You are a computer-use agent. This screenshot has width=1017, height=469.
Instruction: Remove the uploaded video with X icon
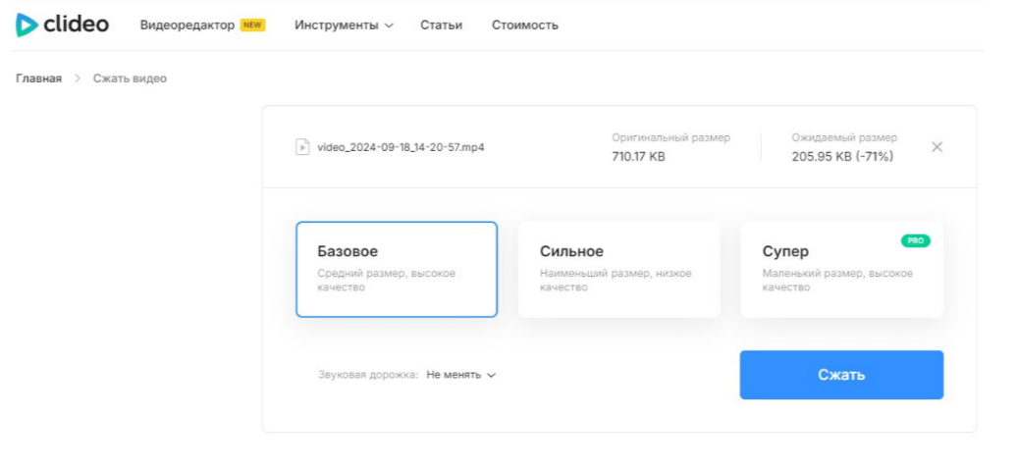click(x=937, y=146)
